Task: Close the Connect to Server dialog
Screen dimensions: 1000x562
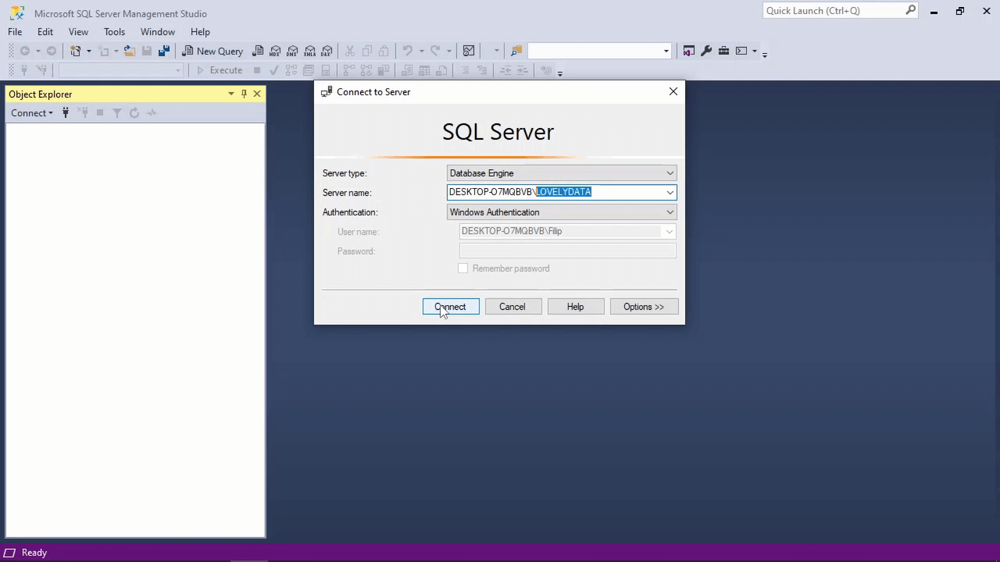Action: [x=673, y=91]
